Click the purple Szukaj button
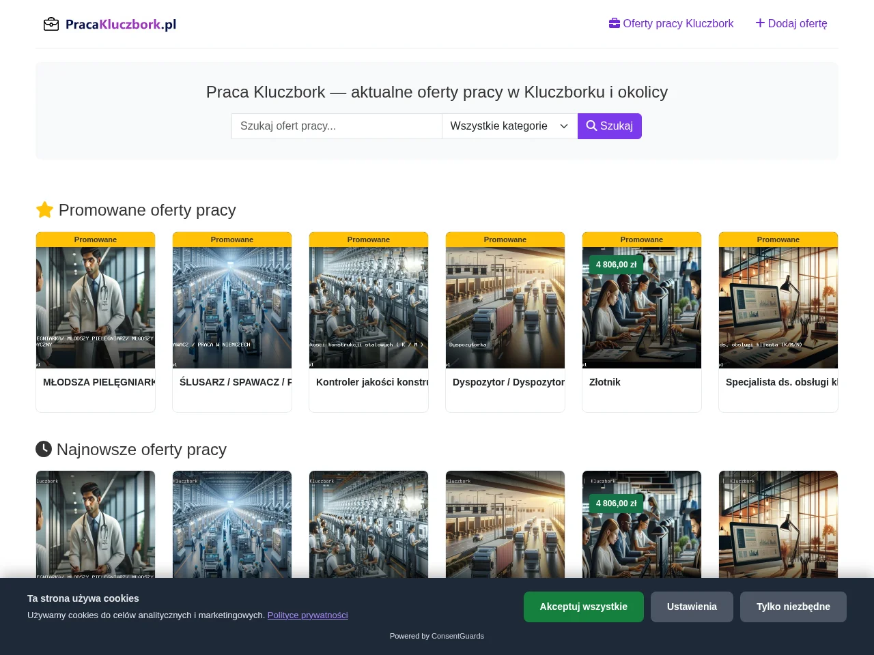The width and height of the screenshot is (874, 655). click(x=610, y=126)
